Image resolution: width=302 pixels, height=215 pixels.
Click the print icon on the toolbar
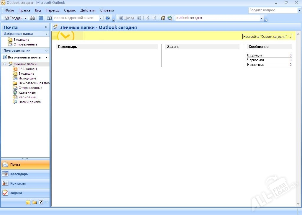pyautogui.click(x=32, y=18)
